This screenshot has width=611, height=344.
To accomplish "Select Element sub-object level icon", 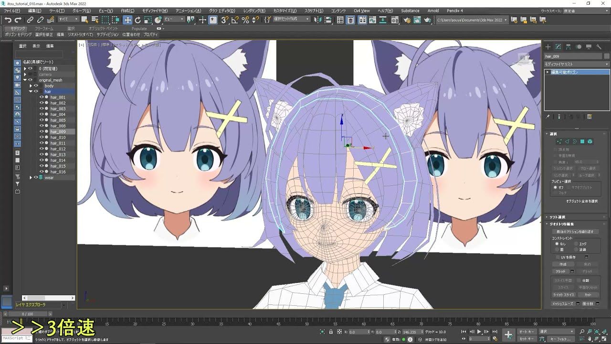I will (590, 141).
